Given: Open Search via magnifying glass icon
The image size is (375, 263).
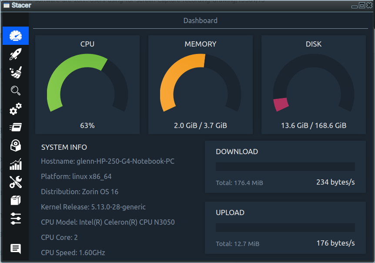Looking at the screenshot, I should 16,91.
